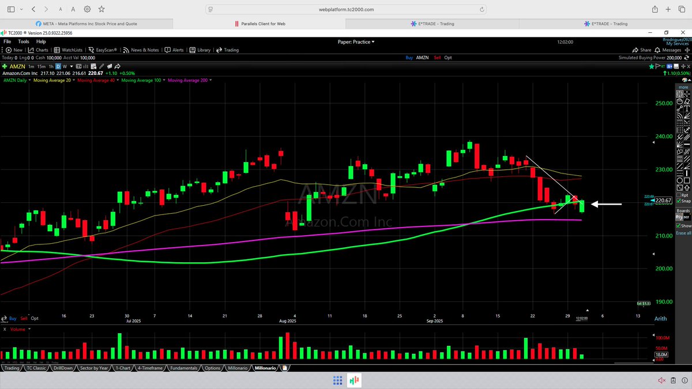Switch to TC Classic layout tab
692x389 pixels.
tap(36, 368)
